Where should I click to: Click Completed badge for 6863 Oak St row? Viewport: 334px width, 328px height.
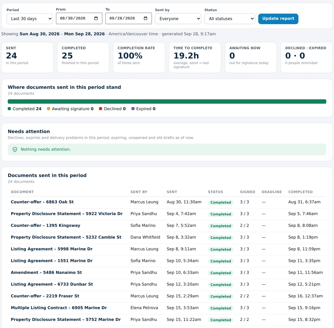(x=221, y=202)
